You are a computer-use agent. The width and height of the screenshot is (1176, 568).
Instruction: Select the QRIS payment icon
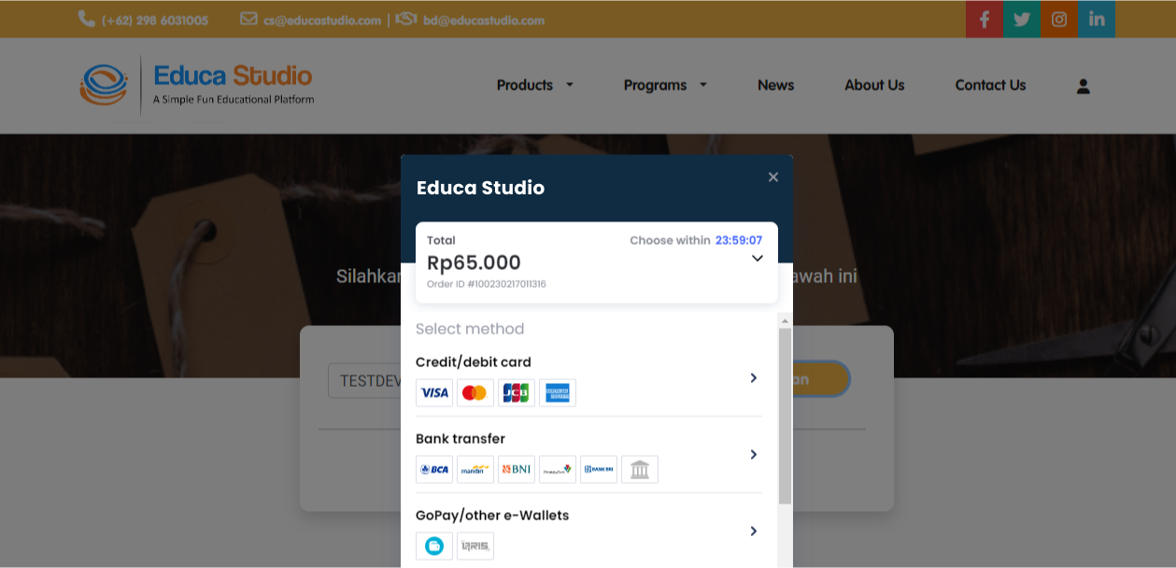pyautogui.click(x=475, y=547)
